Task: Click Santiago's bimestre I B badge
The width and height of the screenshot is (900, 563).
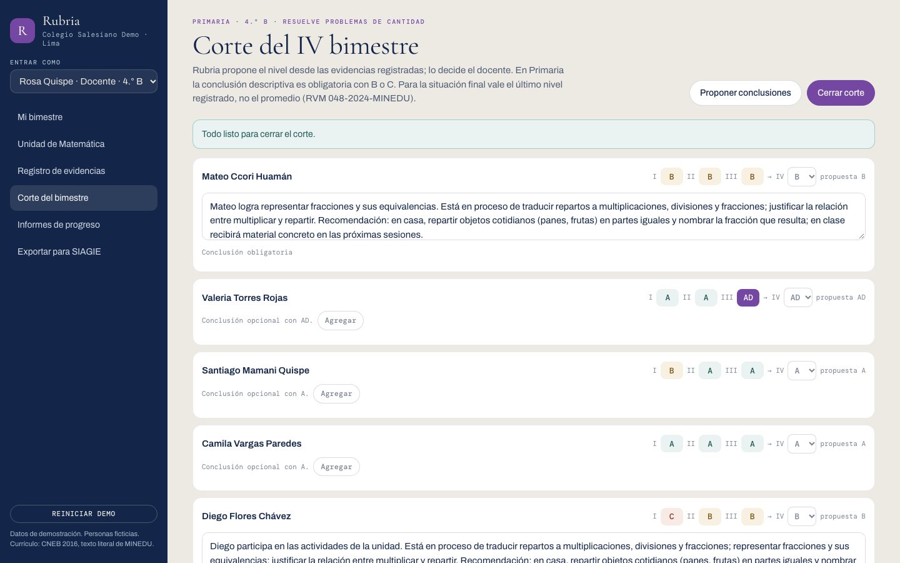Action: tap(672, 371)
